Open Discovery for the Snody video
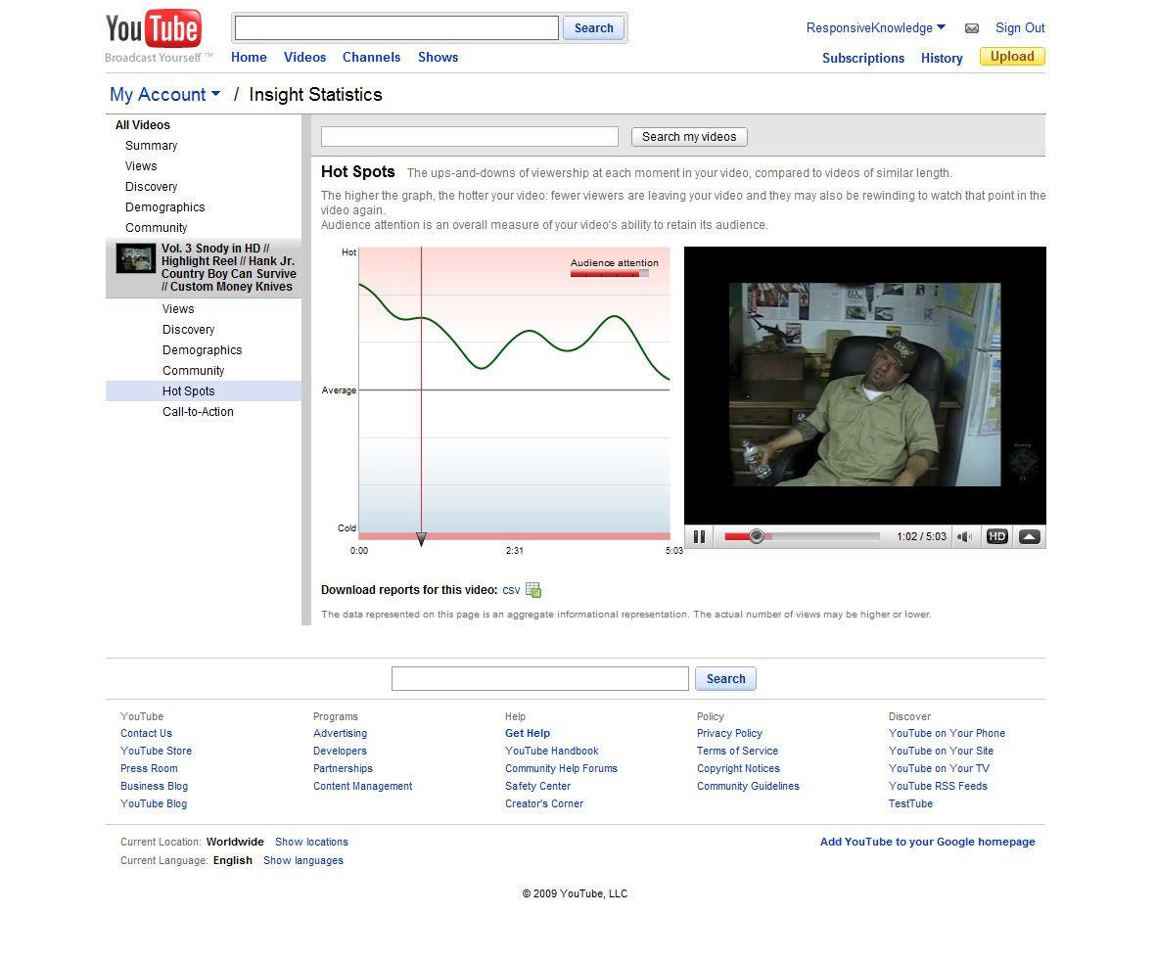The width and height of the screenshot is (1156, 960). pyautogui.click(x=189, y=331)
